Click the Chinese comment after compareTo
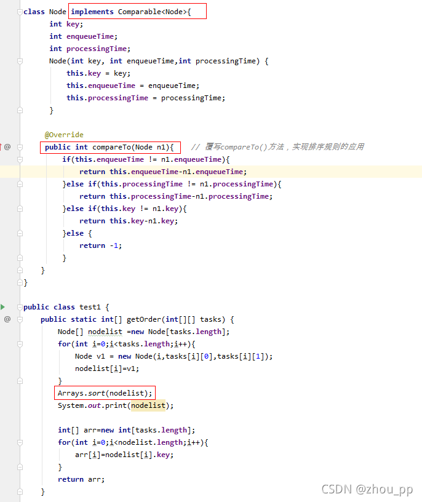 [277, 147]
